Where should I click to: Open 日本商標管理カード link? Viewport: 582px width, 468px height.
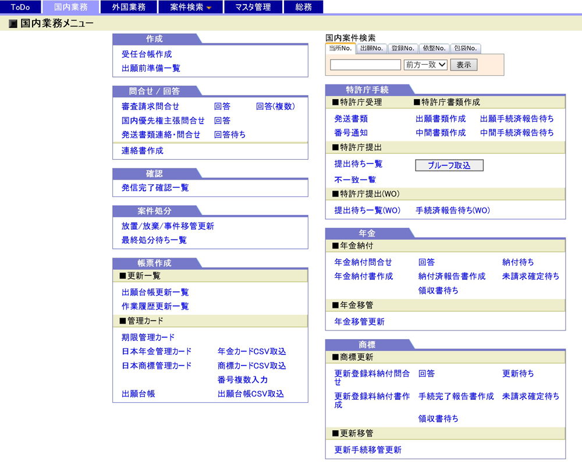pos(157,366)
